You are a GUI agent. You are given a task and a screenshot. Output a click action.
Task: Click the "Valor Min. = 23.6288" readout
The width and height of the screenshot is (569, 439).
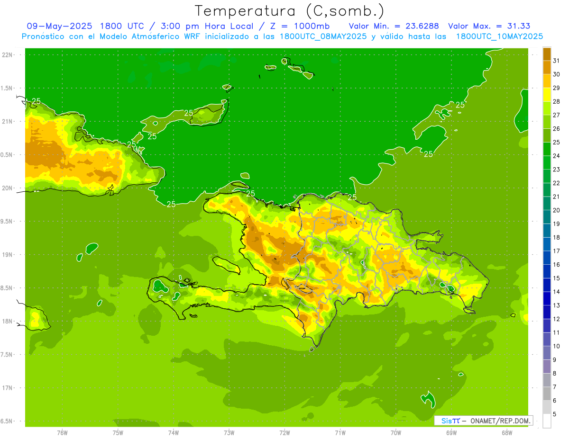click(394, 26)
